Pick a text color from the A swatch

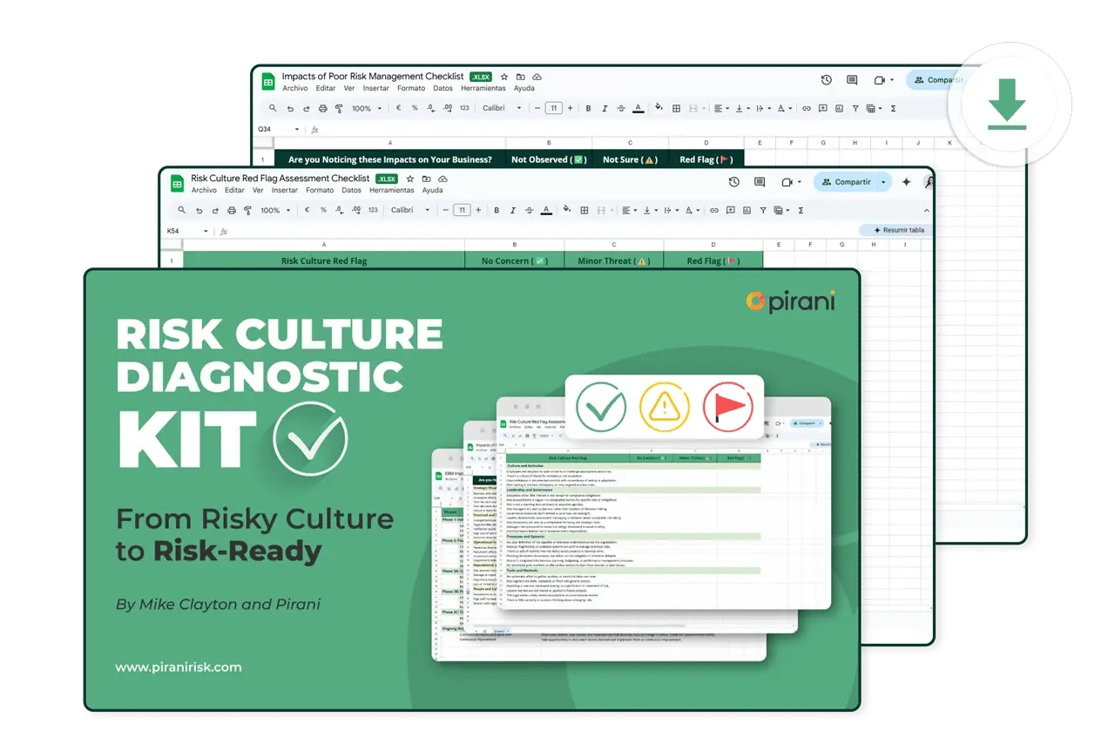click(546, 210)
